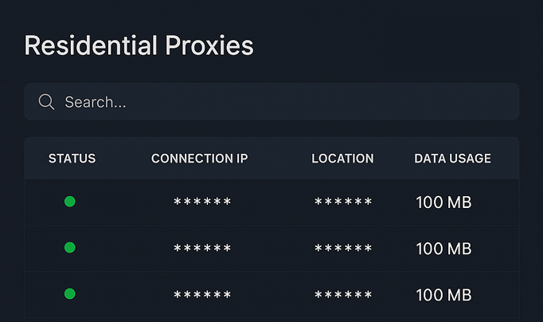
Task: Click the magnifying glass search icon
Action: pyautogui.click(x=46, y=102)
